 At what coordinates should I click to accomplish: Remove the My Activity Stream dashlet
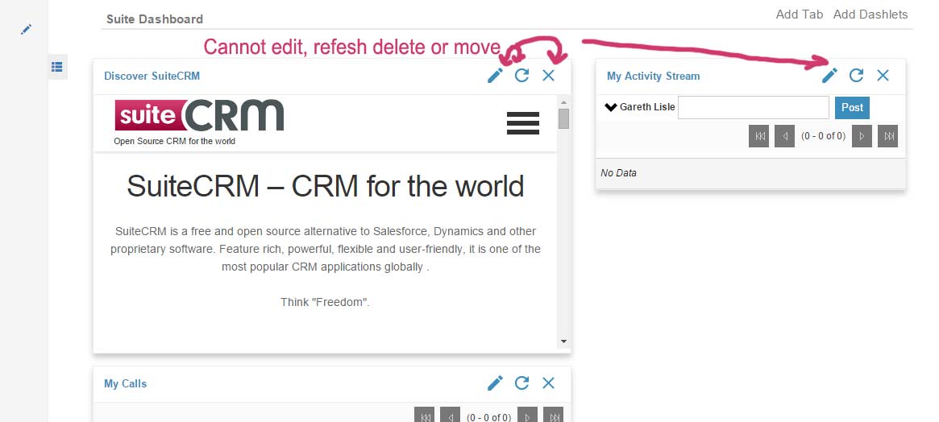tap(883, 76)
